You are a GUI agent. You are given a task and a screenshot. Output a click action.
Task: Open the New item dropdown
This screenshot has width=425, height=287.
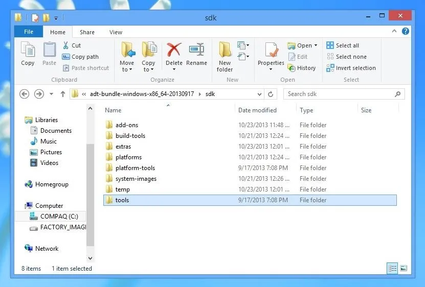pos(243,45)
